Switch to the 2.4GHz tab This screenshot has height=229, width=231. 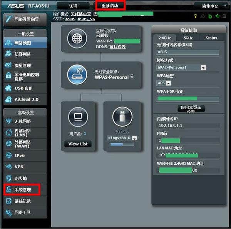(x=164, y=38)
